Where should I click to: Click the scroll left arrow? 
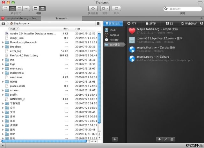[x=92, y=141]
